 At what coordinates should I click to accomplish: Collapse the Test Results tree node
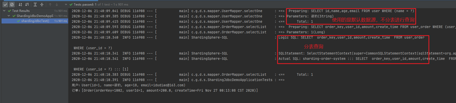point(4,11)
